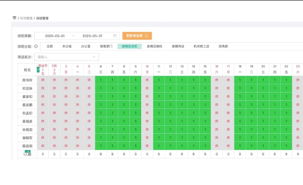Image resolution: width=303 pixels, height=185 pixels.
Task: Select the 谢晓军 name cell
Action: (27, 138)
